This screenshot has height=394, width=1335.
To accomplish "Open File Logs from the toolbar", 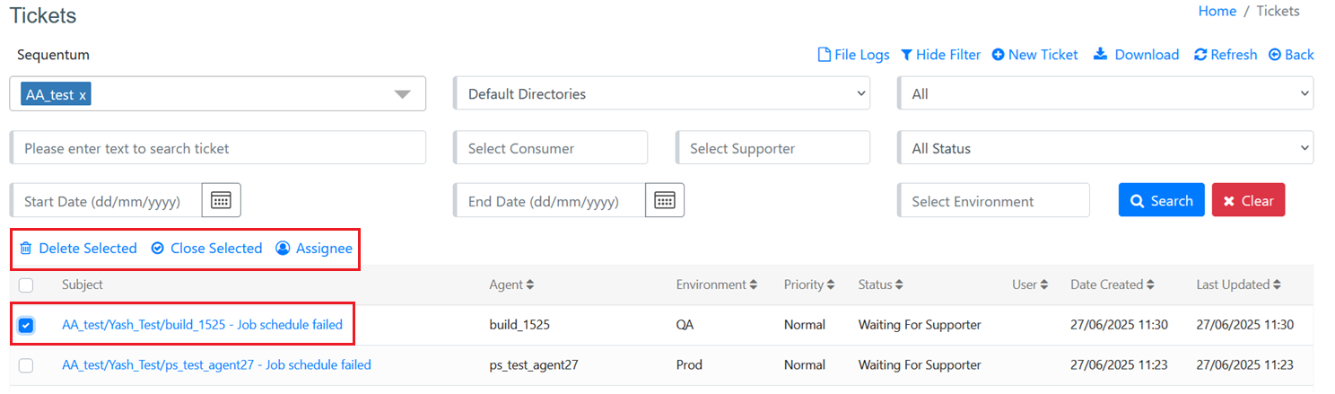I will [x=853, y=55].
